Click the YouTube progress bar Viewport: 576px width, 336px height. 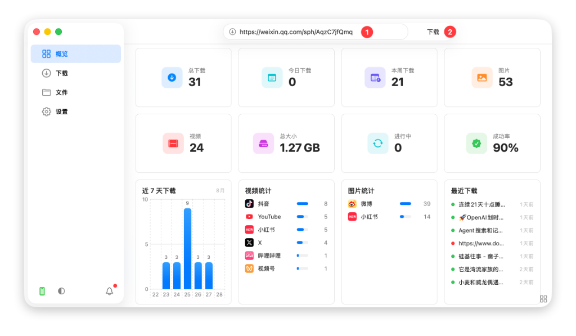(x=302, y=217)
